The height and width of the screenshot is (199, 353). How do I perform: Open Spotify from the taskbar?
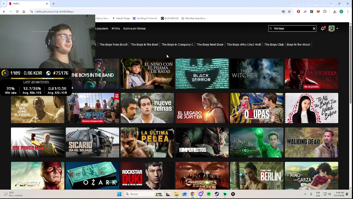click(x=209, y=194)
